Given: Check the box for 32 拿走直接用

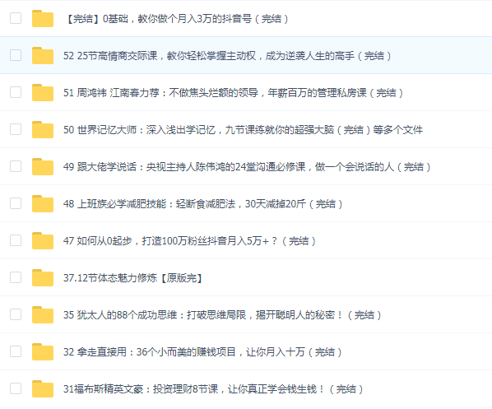Looking at the screenshot, I should pos(16,351).
